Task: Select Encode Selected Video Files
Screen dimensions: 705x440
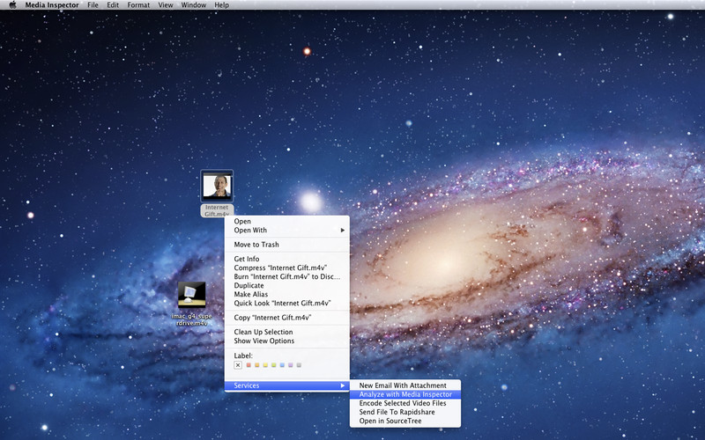Action: click(403, 403)
